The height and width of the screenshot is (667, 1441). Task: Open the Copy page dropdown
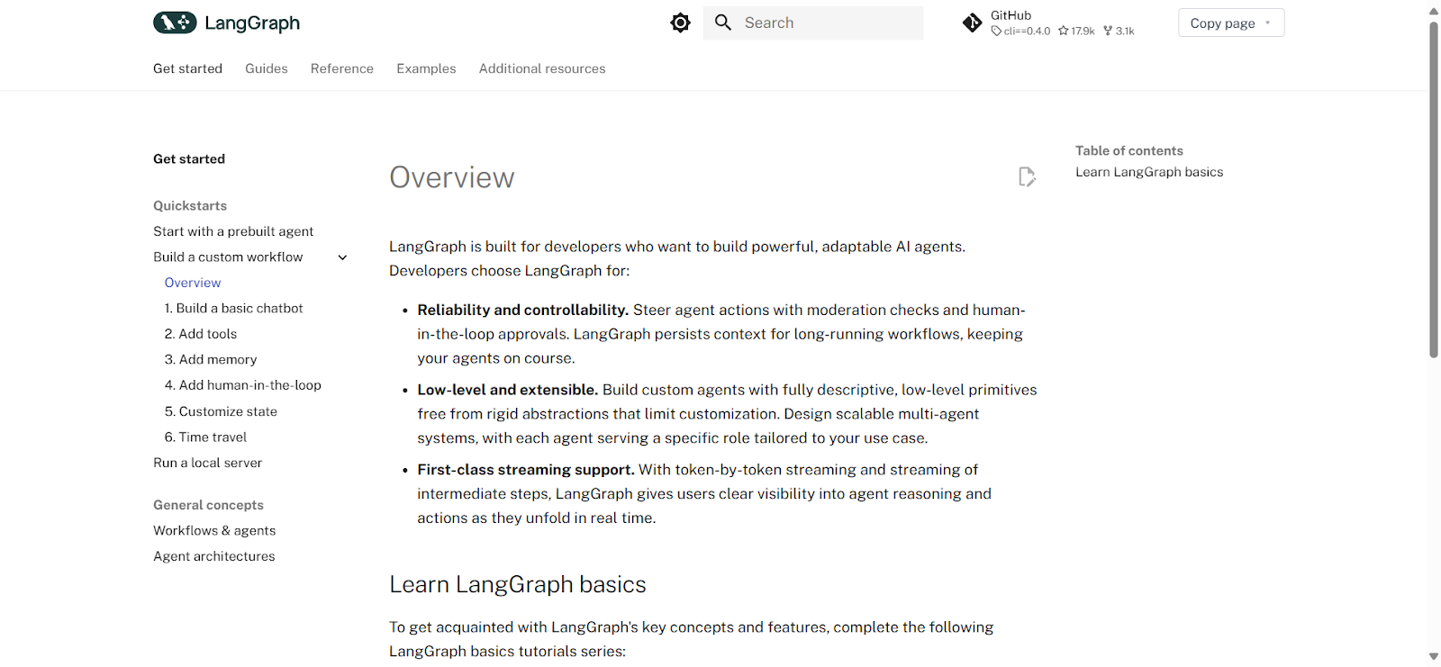(x=1231, y=23)
